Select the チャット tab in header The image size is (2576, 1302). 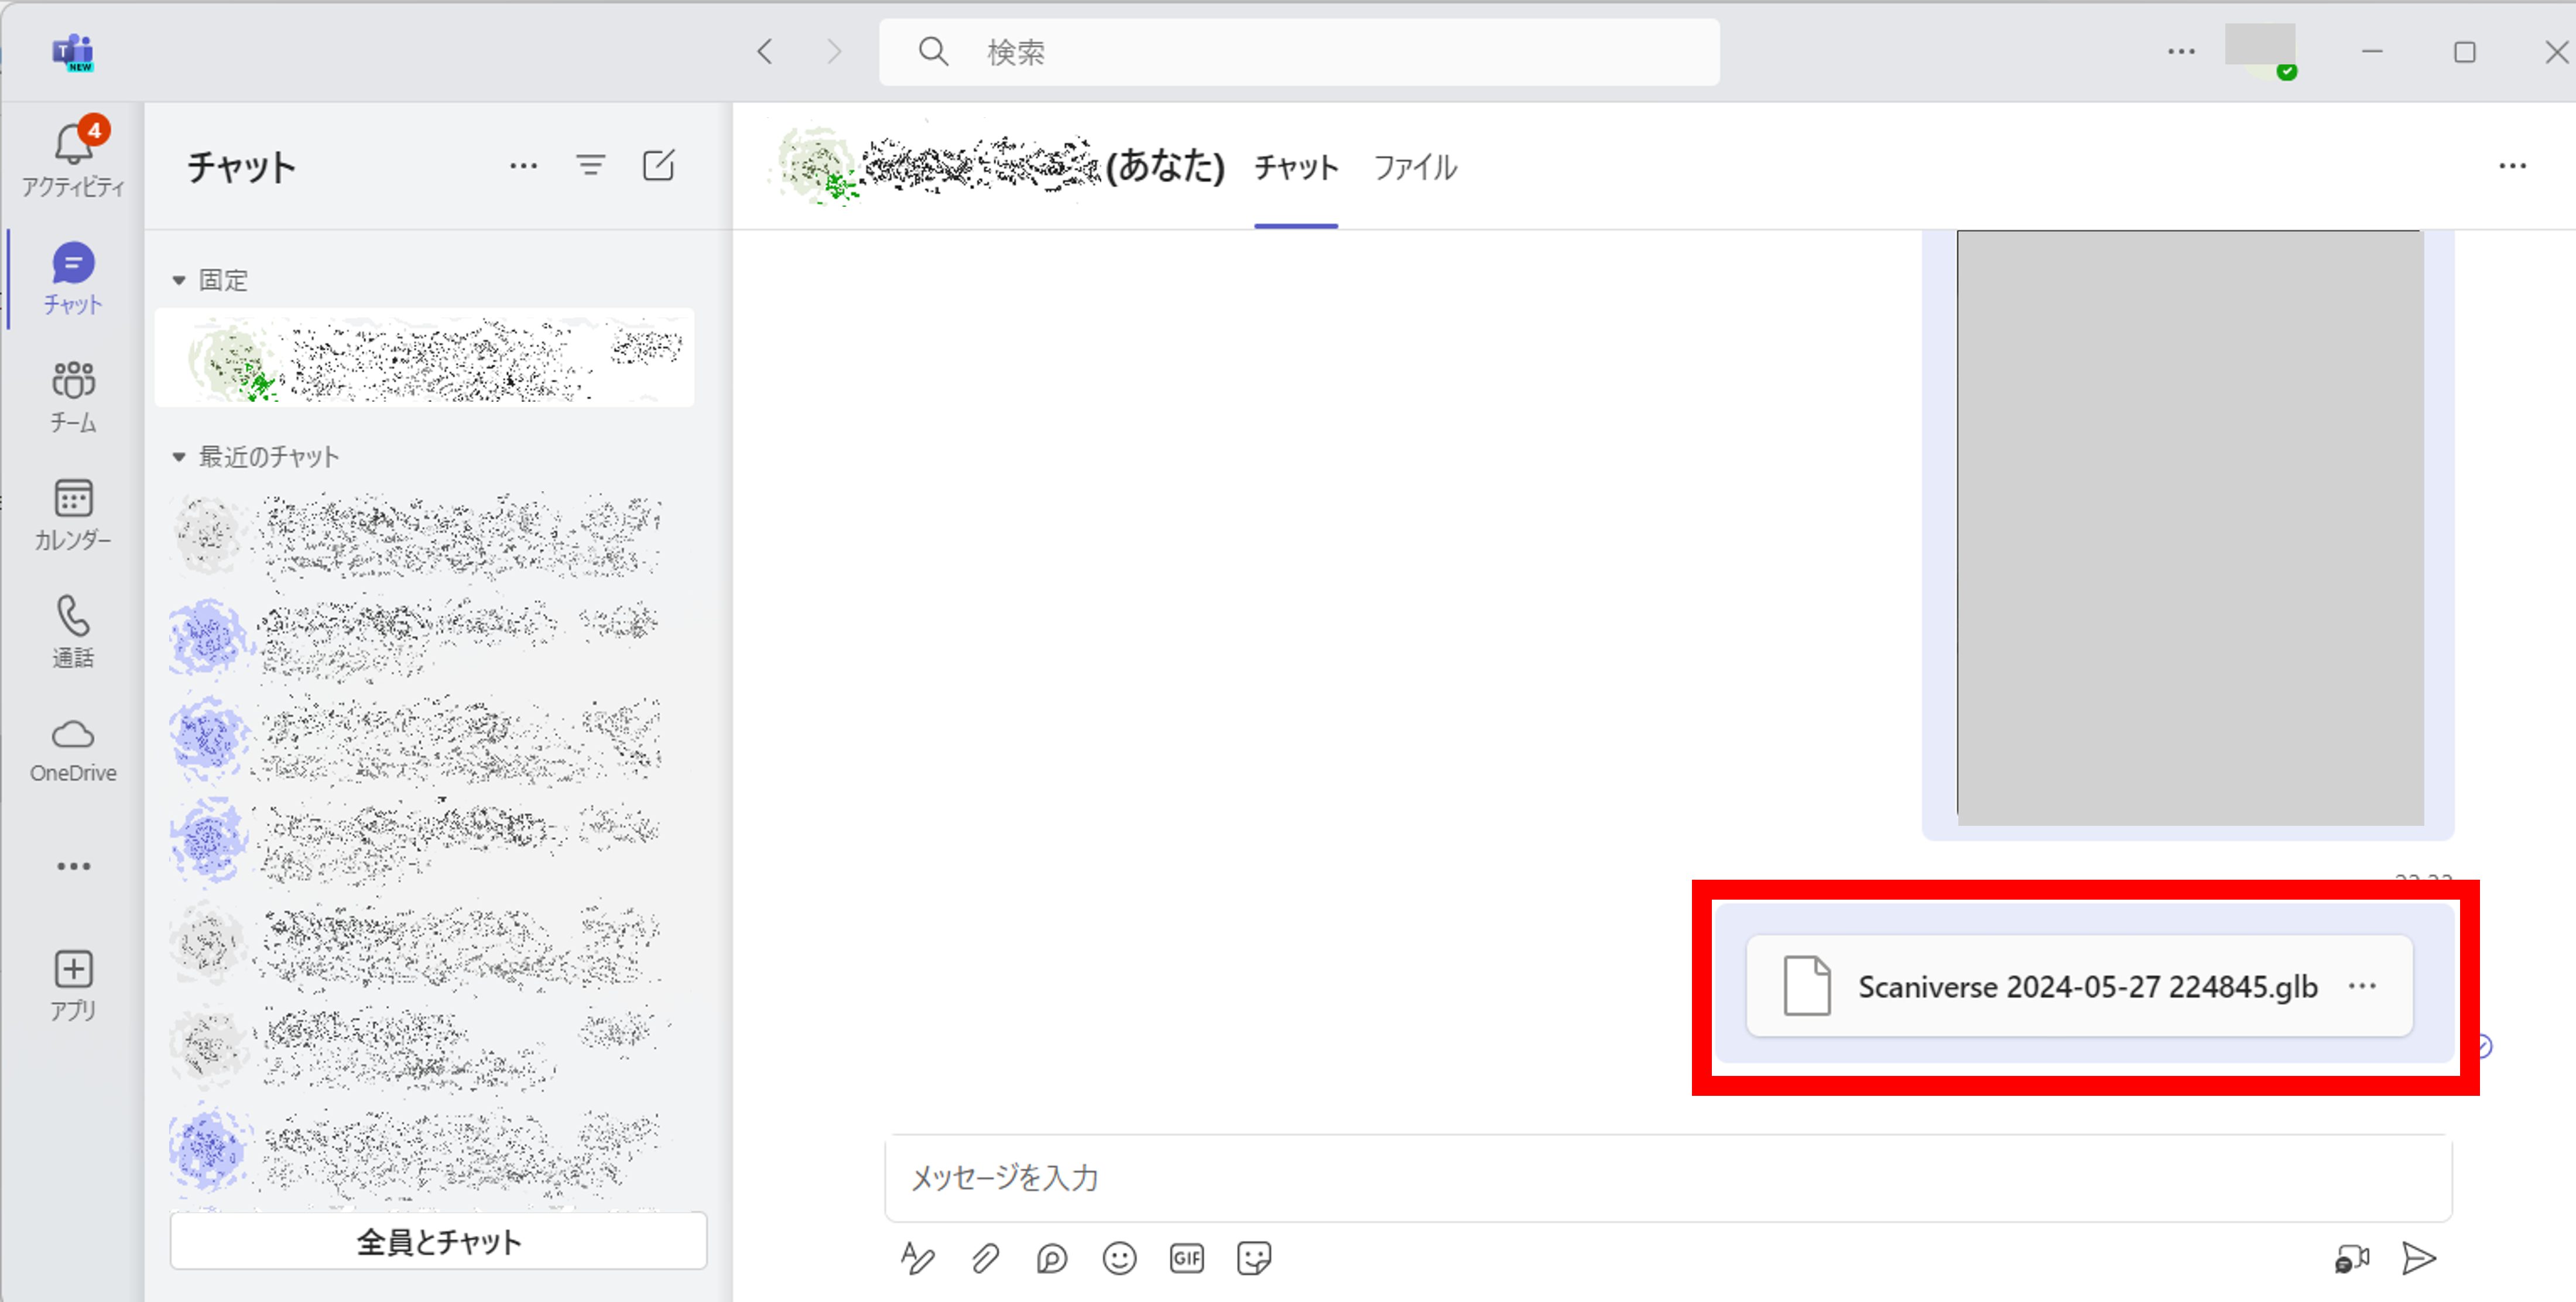tap(1296, 167)
